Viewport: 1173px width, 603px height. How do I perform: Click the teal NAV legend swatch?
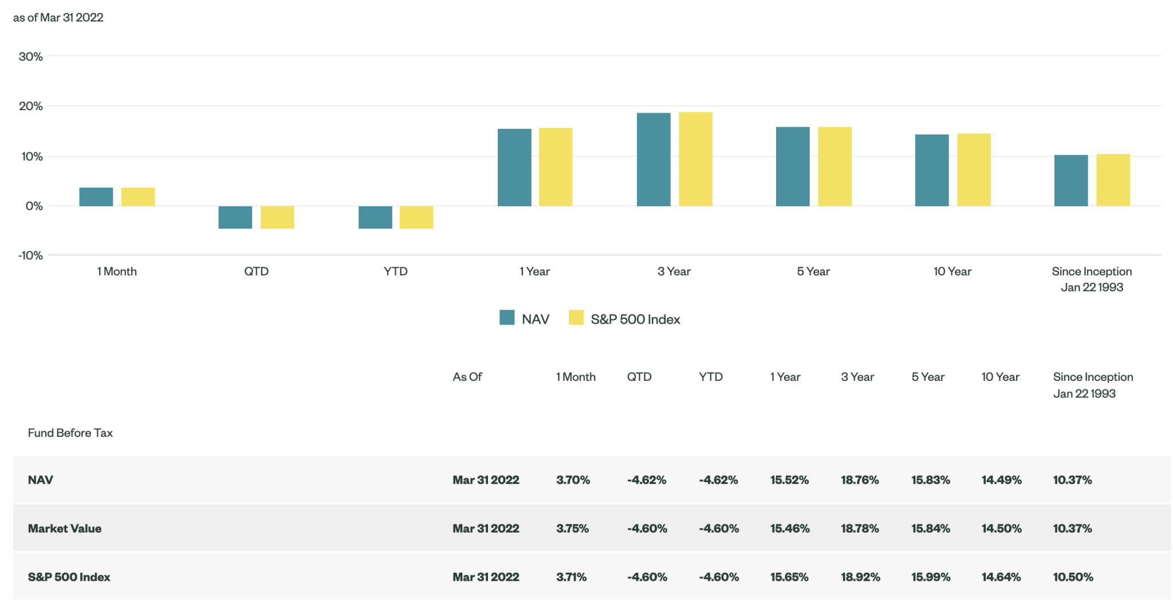pyautogui.click(x=506, y=317)
